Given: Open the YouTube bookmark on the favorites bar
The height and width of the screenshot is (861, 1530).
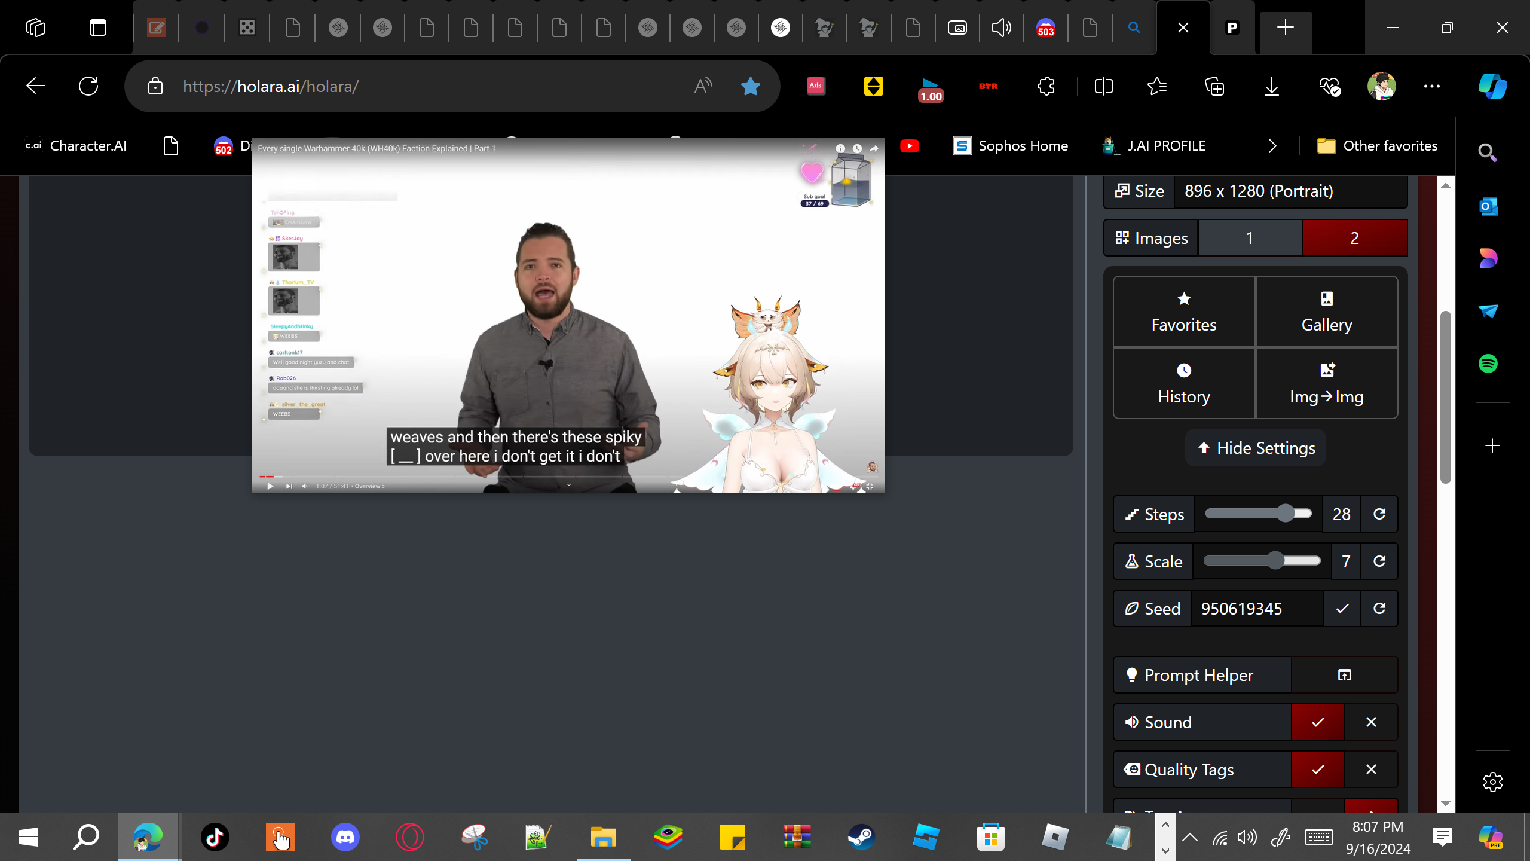Looking at the screenshot, I should [x=909, y=146].
